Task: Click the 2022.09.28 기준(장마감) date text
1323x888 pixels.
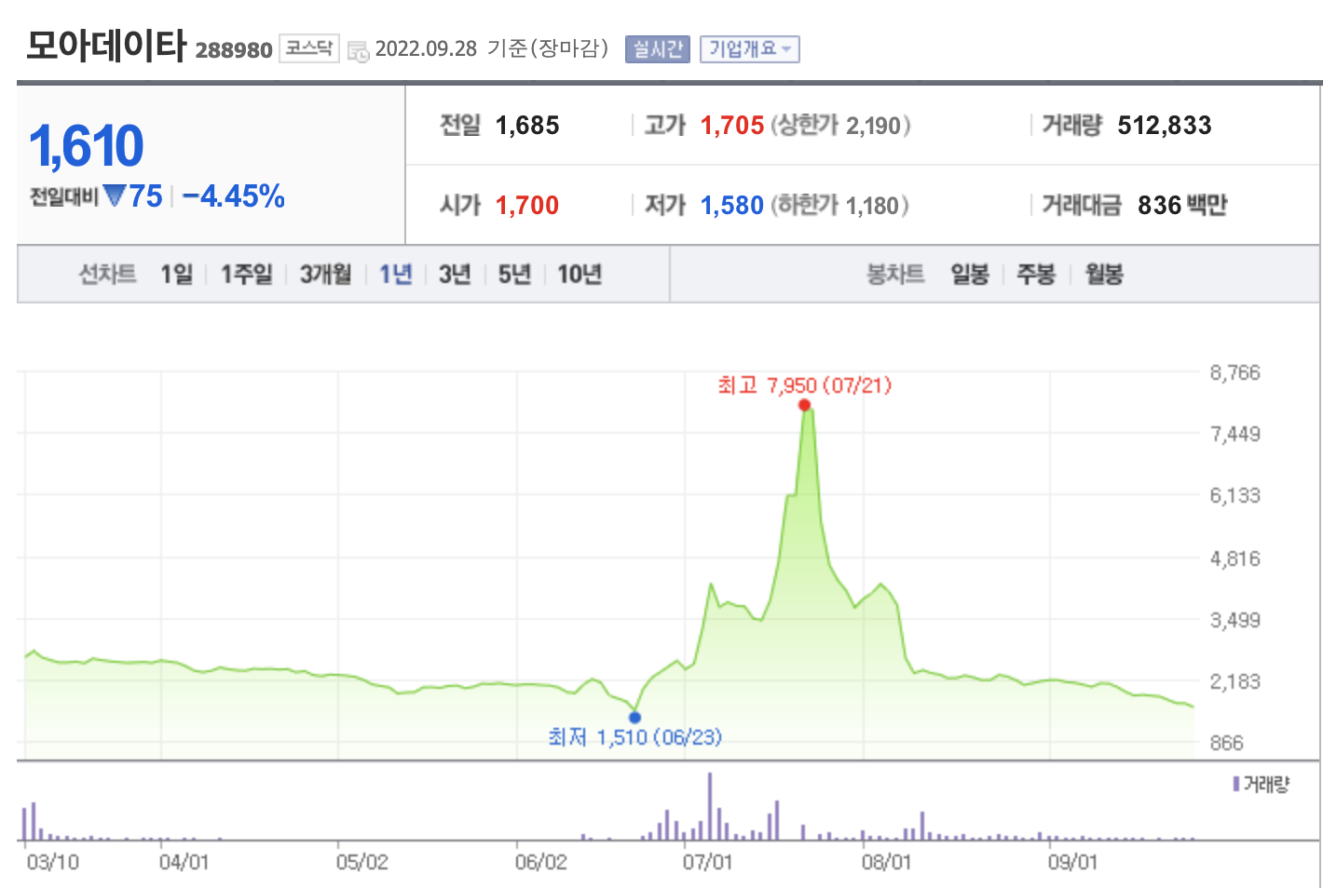Action: [491, 49]
